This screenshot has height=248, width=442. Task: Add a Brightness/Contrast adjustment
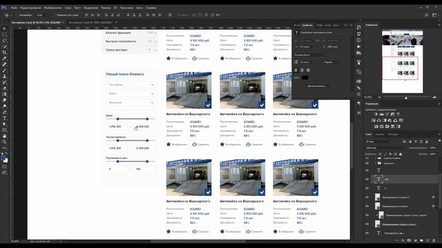(x=376, y=114)
